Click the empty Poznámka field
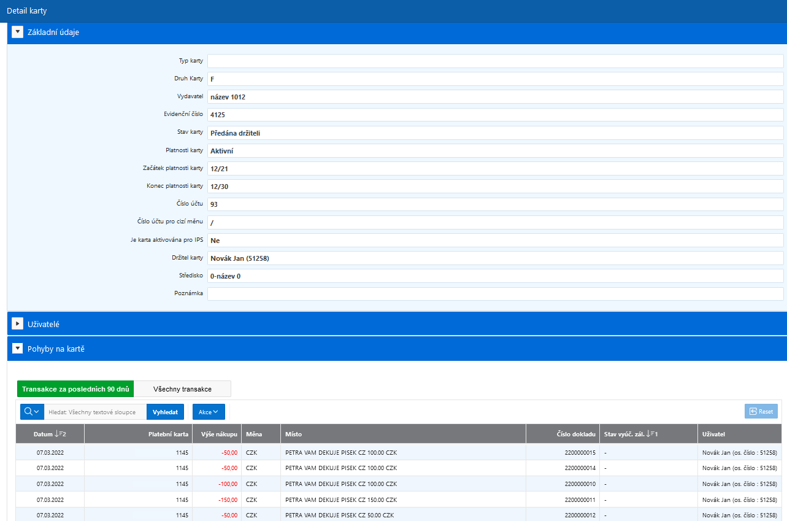Image resolution: width=787 pixels, height=521 pixels. pyautogui.click(x=496, y=293)
